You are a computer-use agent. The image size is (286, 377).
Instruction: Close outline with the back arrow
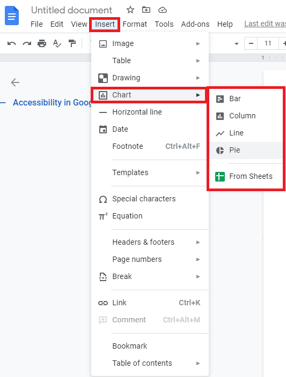pyautogui.click(x=15, y=82)
